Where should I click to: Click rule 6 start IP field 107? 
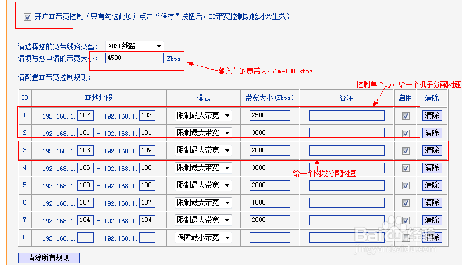click(86, 203)
